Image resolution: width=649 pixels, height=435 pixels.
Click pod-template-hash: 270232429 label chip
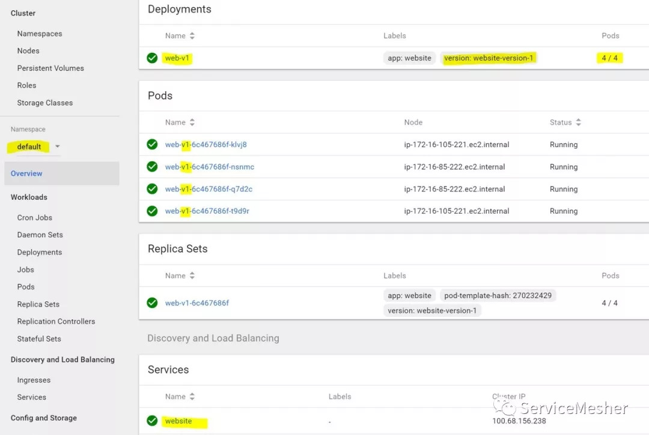pyautogui.click(x=498, y=295)
